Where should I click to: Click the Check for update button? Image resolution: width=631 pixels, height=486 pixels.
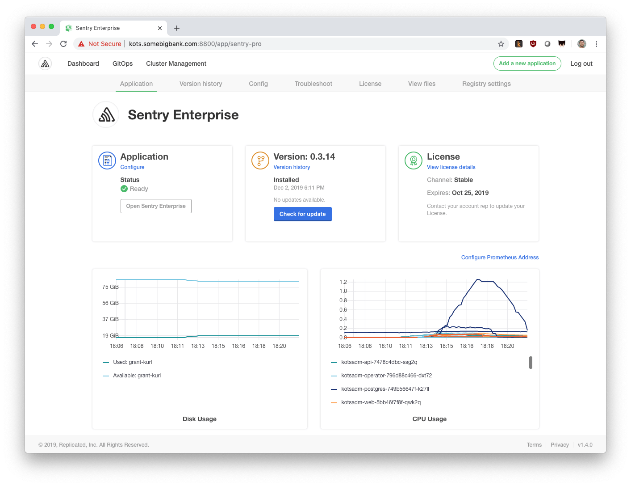tap(303, 214)
